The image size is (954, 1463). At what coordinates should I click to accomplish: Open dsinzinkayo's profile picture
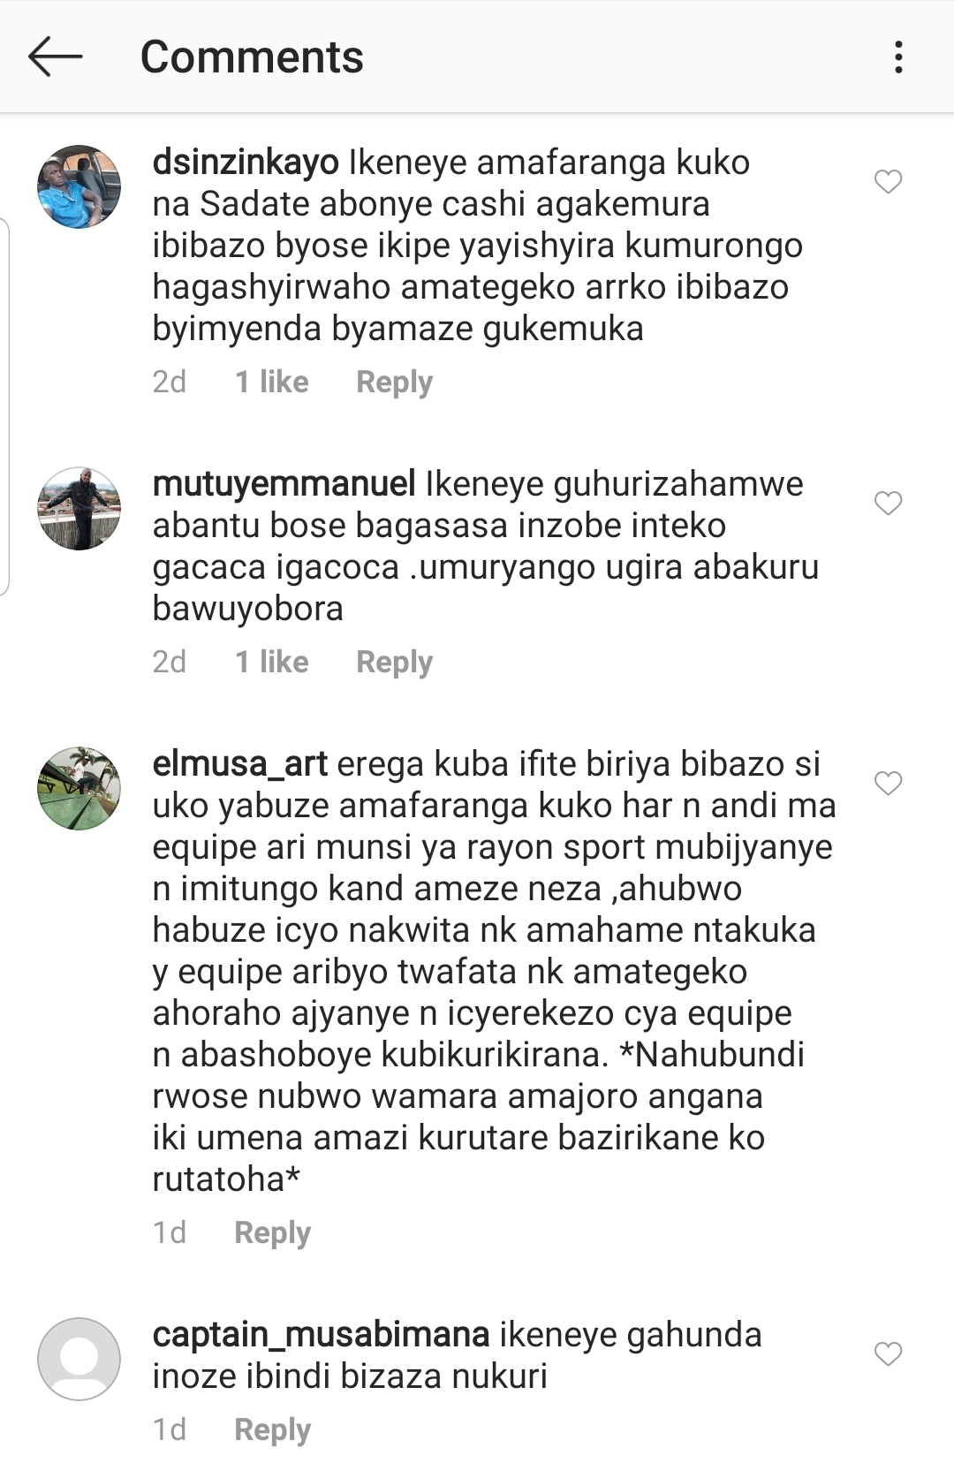click(x=79, y=187)
